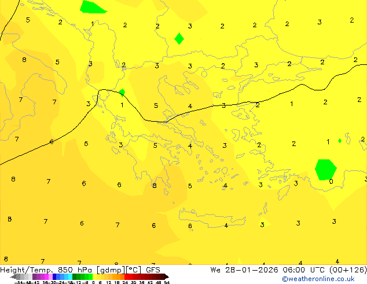
Task: Click the green section of the temperature legend
Action: (80, 276)
